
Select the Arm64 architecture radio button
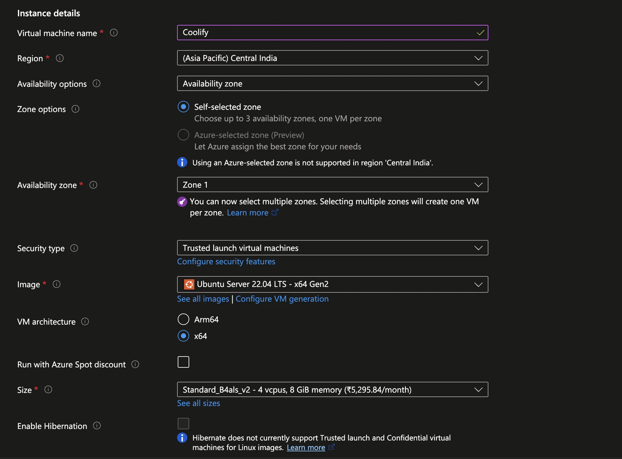pyautogui.click(x=183, y=319)
